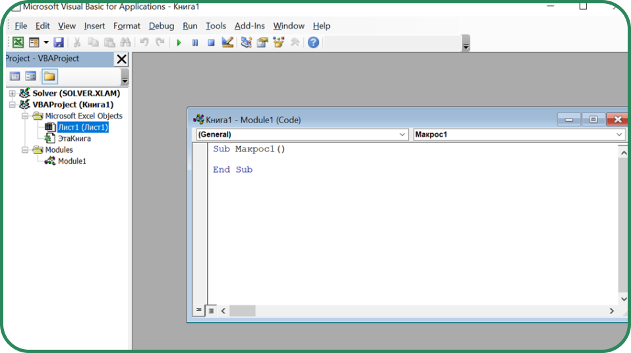Open the Tools menu
Viewport: 631px width, 353px height.
point(216,26)
